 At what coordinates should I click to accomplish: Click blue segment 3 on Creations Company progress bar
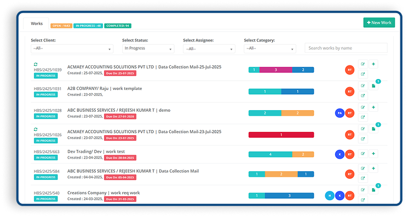[x=289, y=196]
